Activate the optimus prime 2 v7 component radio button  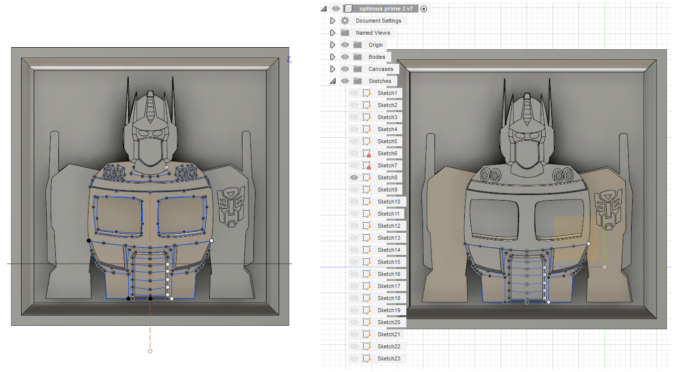(423, 9)
